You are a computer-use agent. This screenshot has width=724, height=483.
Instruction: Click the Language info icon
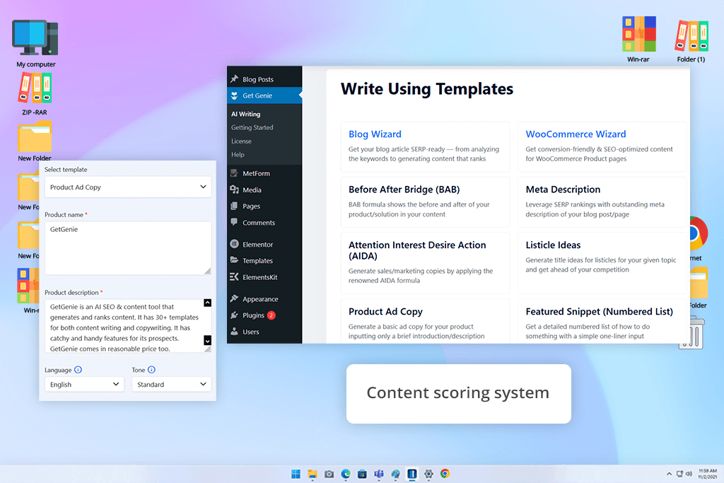(x=78, y=369)
